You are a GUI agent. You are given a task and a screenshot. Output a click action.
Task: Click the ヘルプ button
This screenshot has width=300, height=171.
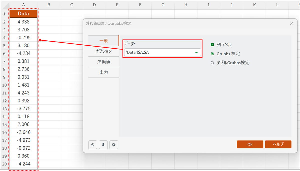pos(278,144)
